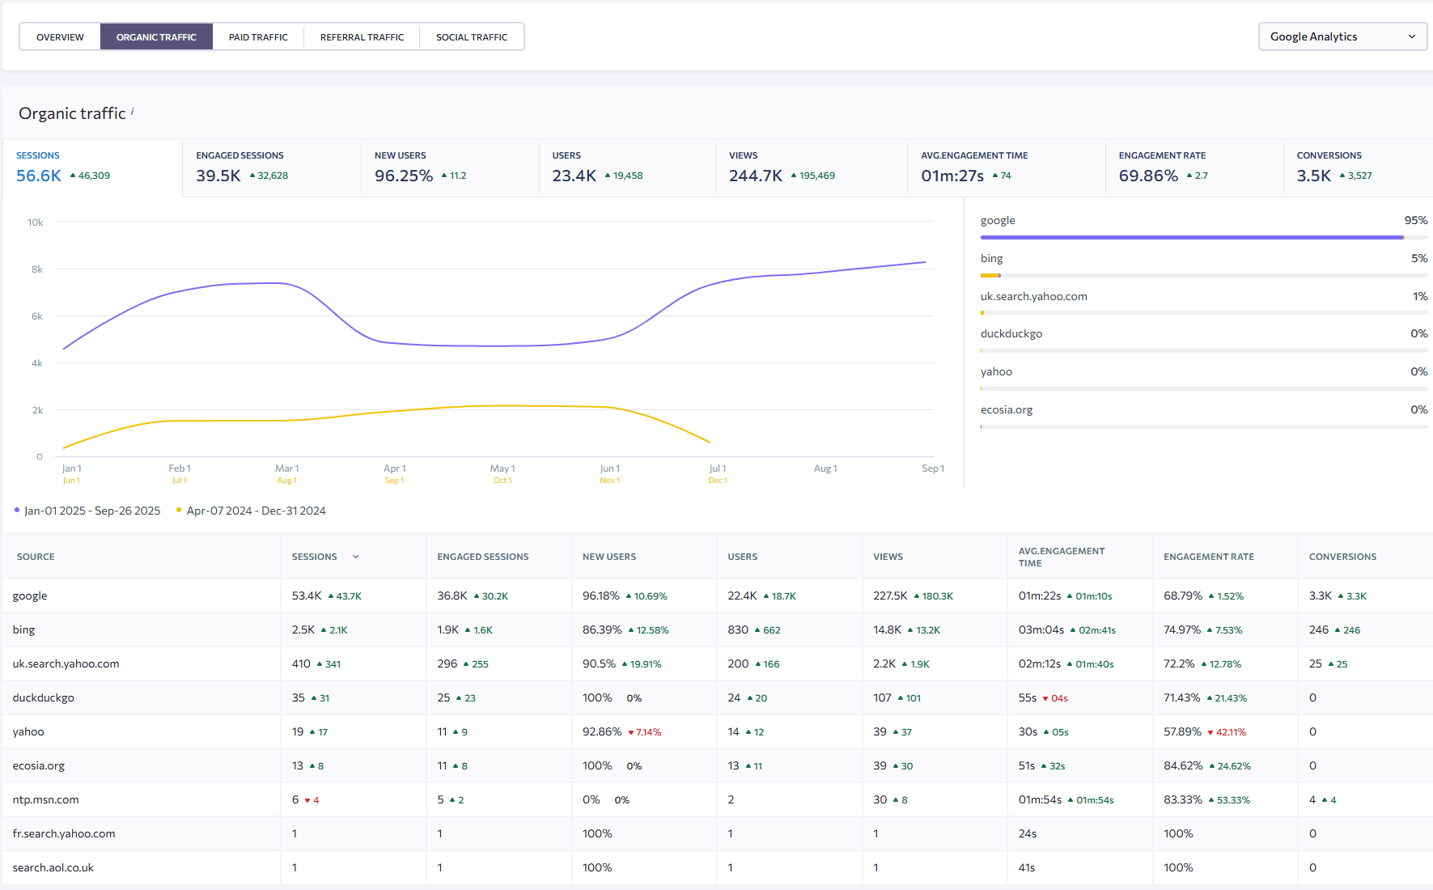Click the Sep 1 axis label
The image size is (1433, 890).
pyautogui.click(x=933, y=468)
